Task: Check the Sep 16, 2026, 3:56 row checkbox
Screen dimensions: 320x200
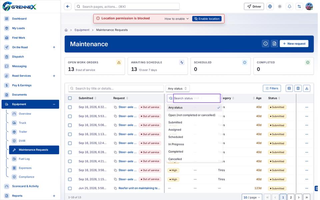Action: point(70,170)
